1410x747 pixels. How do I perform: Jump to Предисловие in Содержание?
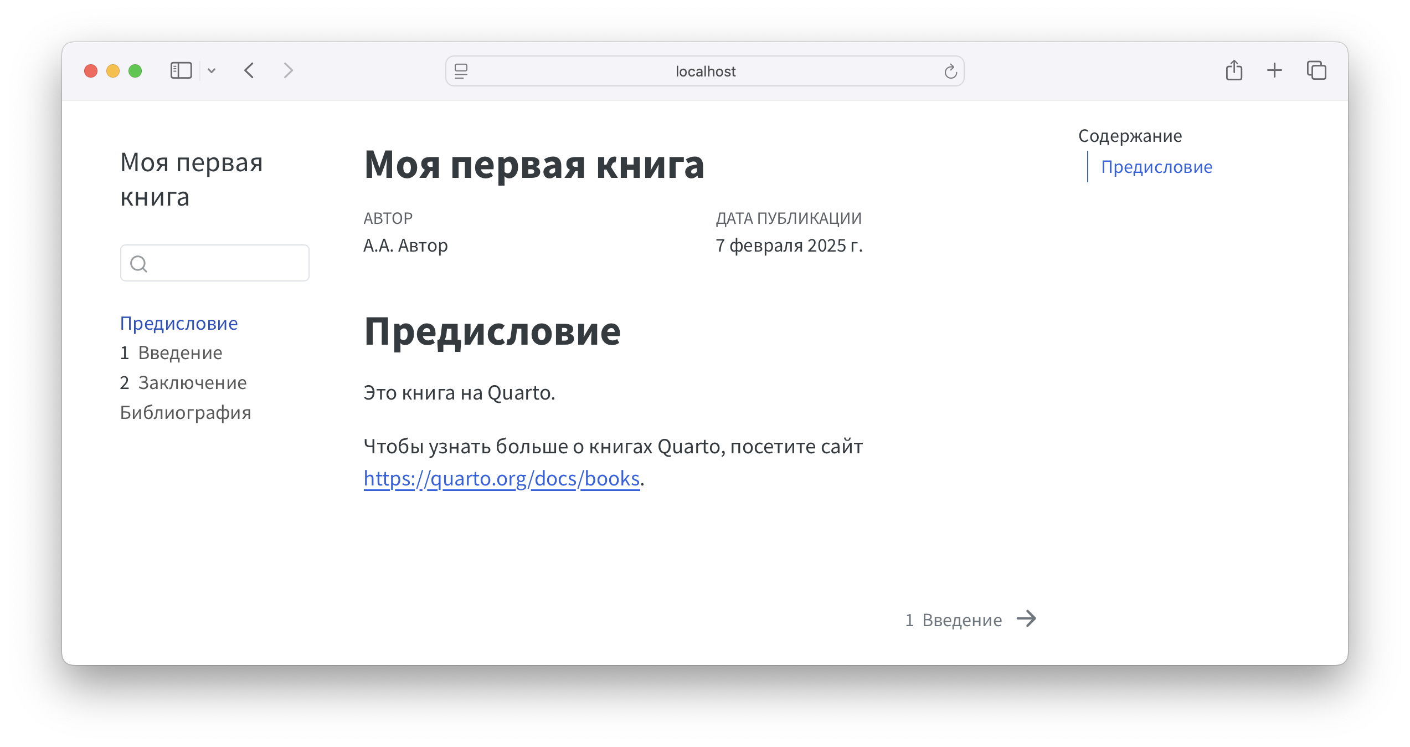click(x=1156, y=167)
